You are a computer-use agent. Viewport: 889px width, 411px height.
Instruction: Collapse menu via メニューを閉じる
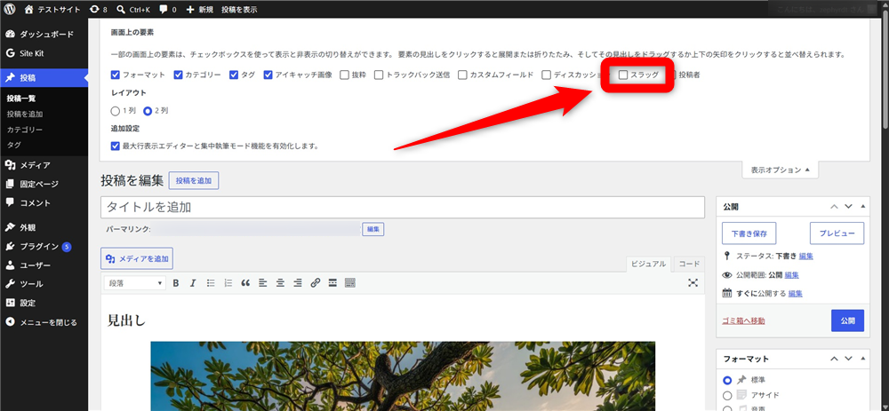point(44,322)
